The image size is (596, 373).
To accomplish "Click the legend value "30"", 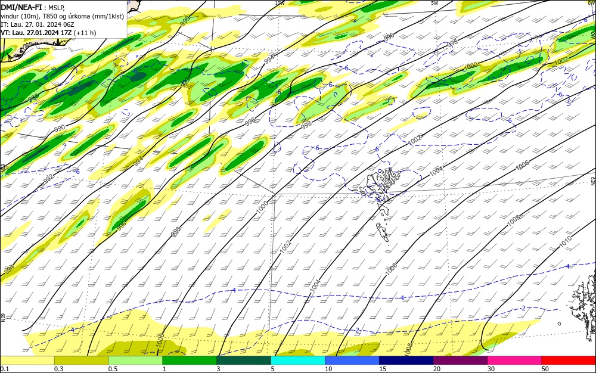I will pos(491,369).
